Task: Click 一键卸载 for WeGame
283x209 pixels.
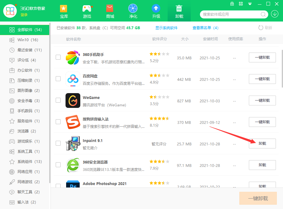Action: tap(262, 101)
